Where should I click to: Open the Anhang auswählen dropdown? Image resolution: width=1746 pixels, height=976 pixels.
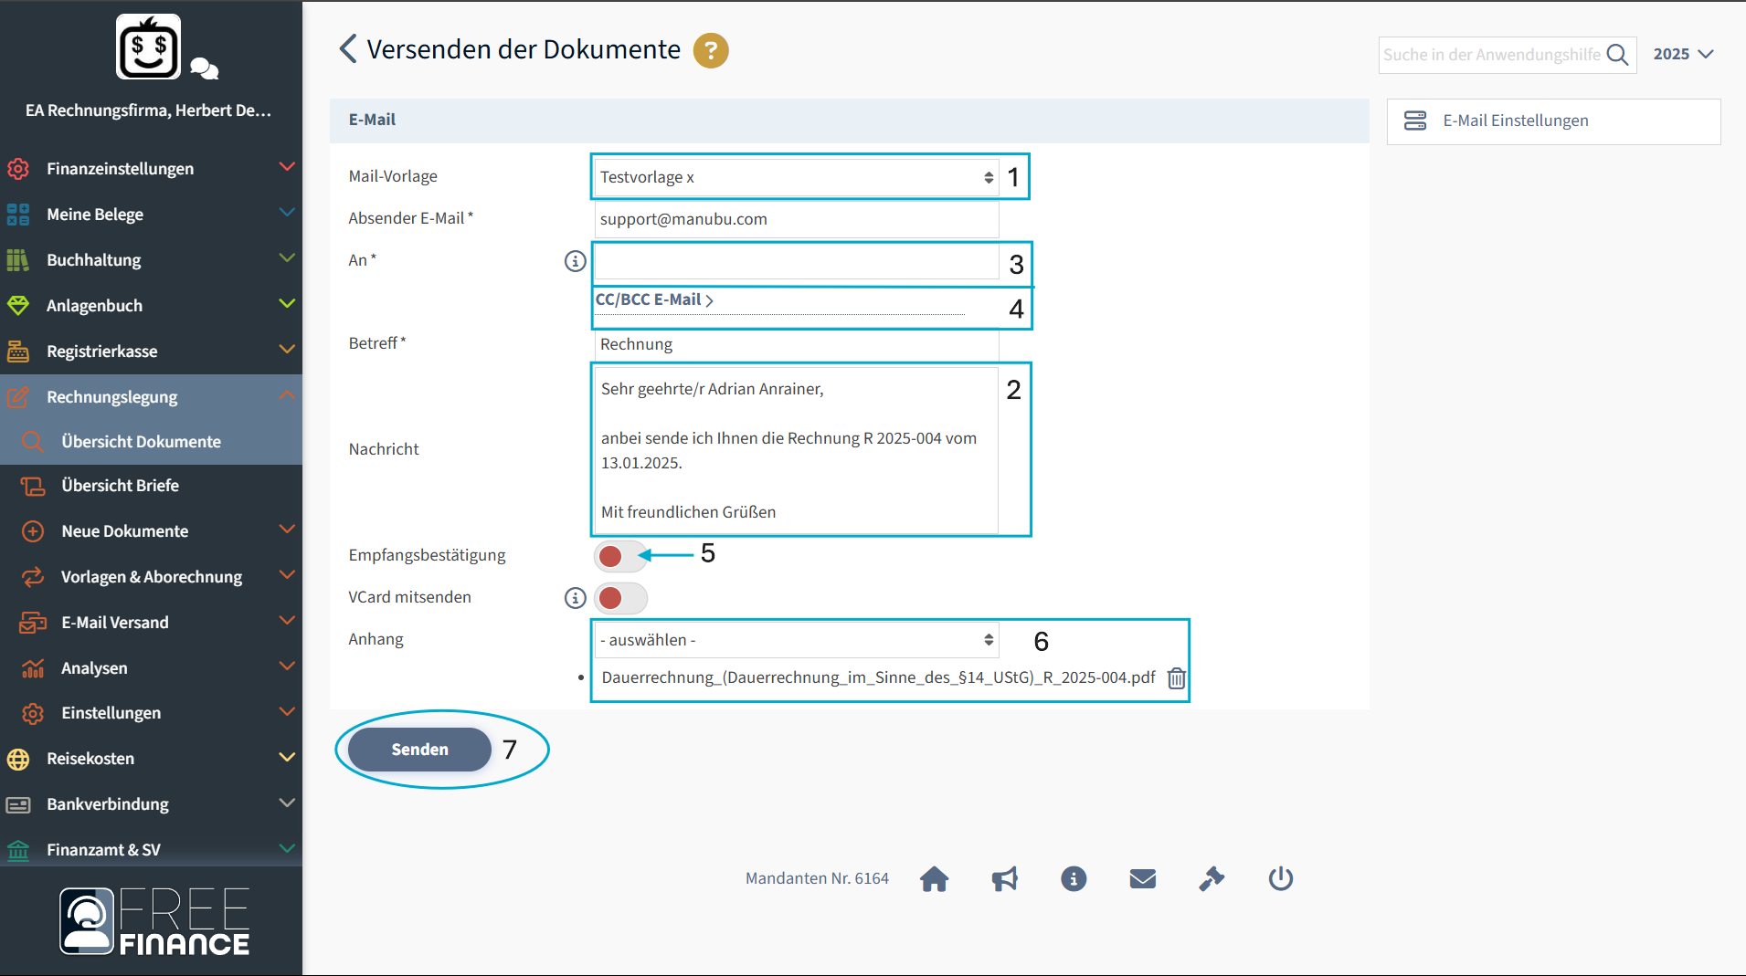click(x=793, y=639)
